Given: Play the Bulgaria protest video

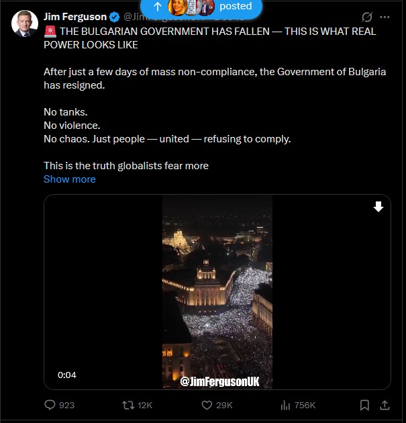Looking at the screenshot, I should pyautogui.click(x=217, y=292).
